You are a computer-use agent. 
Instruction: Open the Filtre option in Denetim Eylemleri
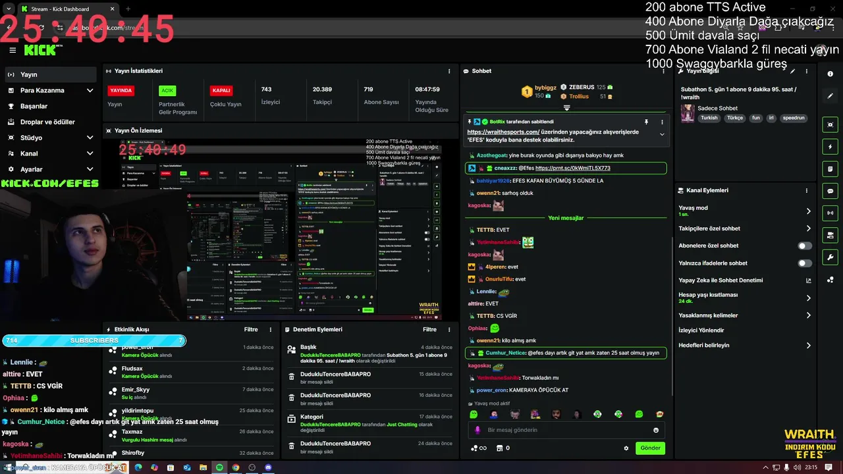tap(429, 329)
